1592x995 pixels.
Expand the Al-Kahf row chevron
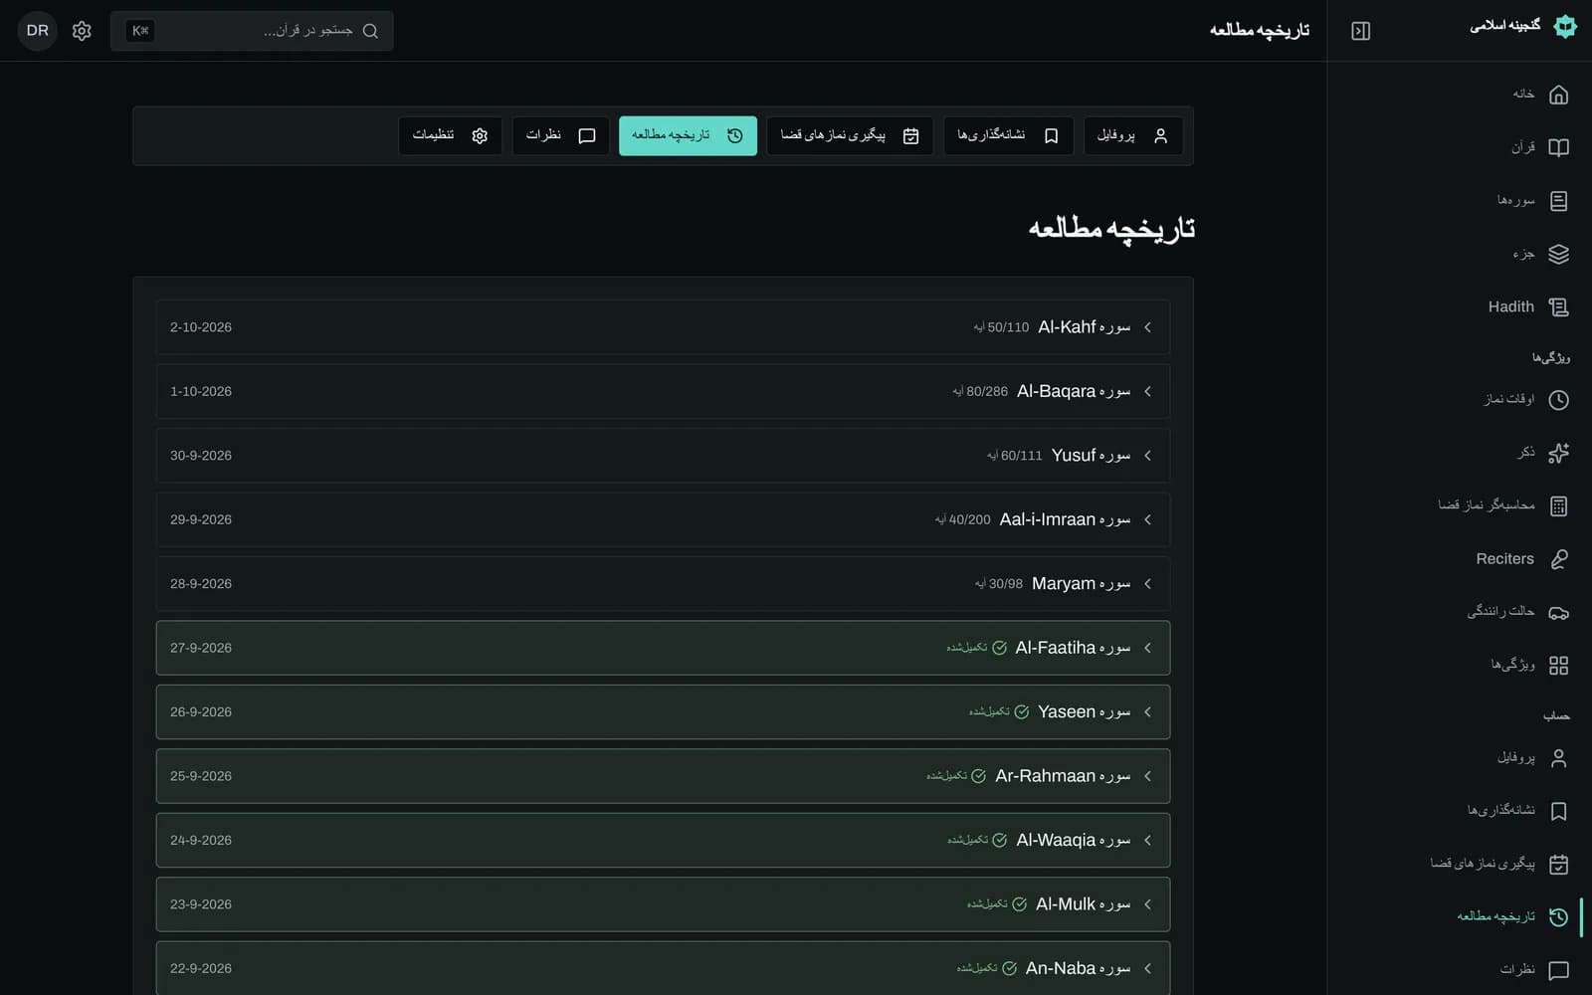pos(1147,327)
